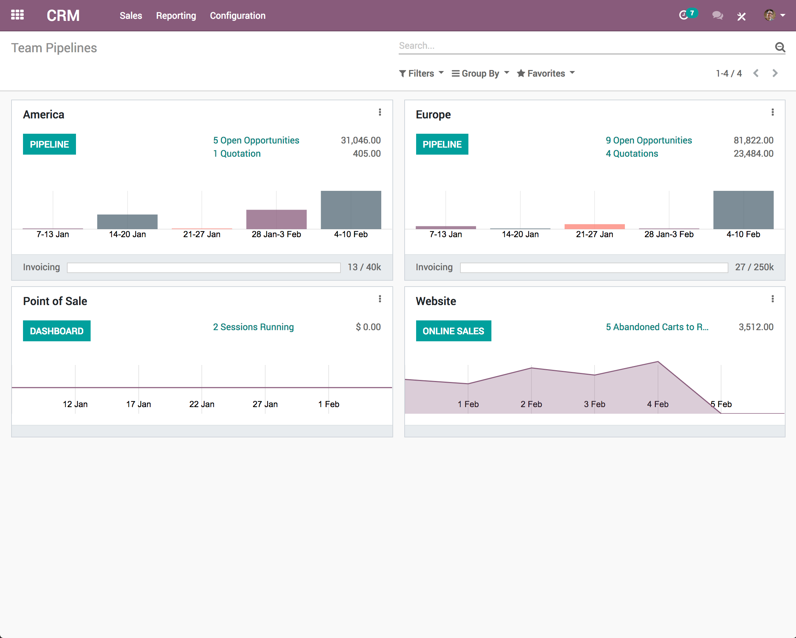Click the messaging/chat icon
The width and height of the screenshot is (796, 638).
pyautogui.click(x=717, y=16)
